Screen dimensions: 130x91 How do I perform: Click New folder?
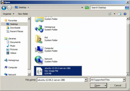23,14
